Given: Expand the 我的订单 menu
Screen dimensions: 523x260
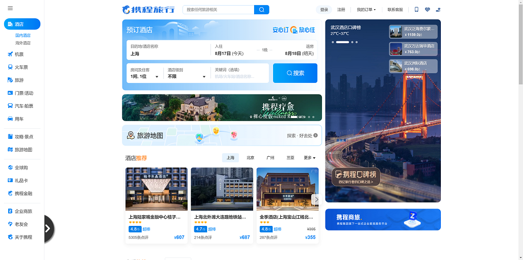Looking at the screenshot, I should (366, 10).
